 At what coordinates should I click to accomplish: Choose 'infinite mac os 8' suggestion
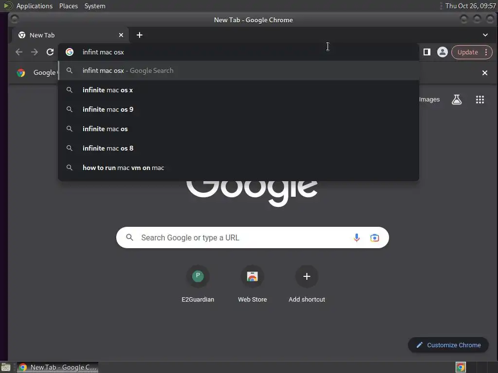238,148
